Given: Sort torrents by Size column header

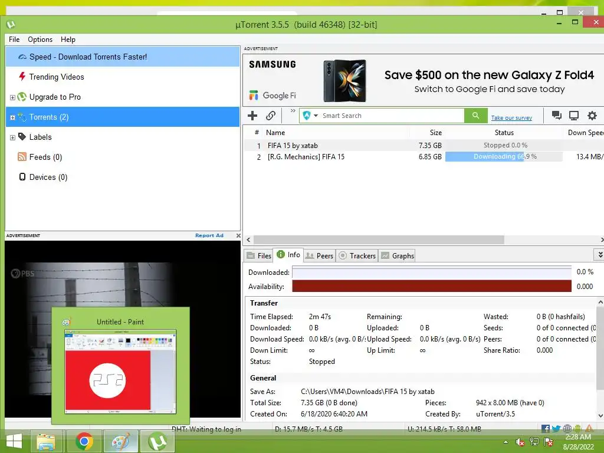Looking at the screenshot, I should [x=428, y=133].
